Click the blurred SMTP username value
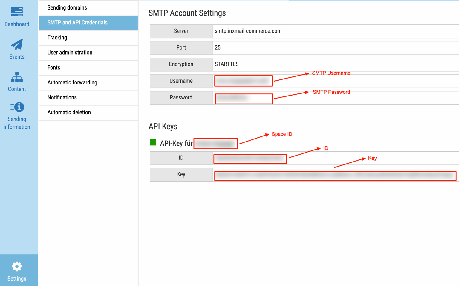 [x=243, y=81]
